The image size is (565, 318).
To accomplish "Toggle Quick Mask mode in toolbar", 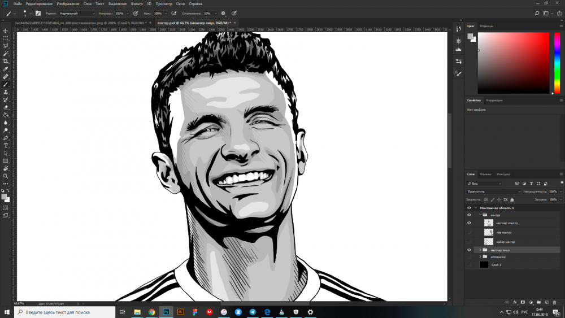I will [x=6, y=208].
